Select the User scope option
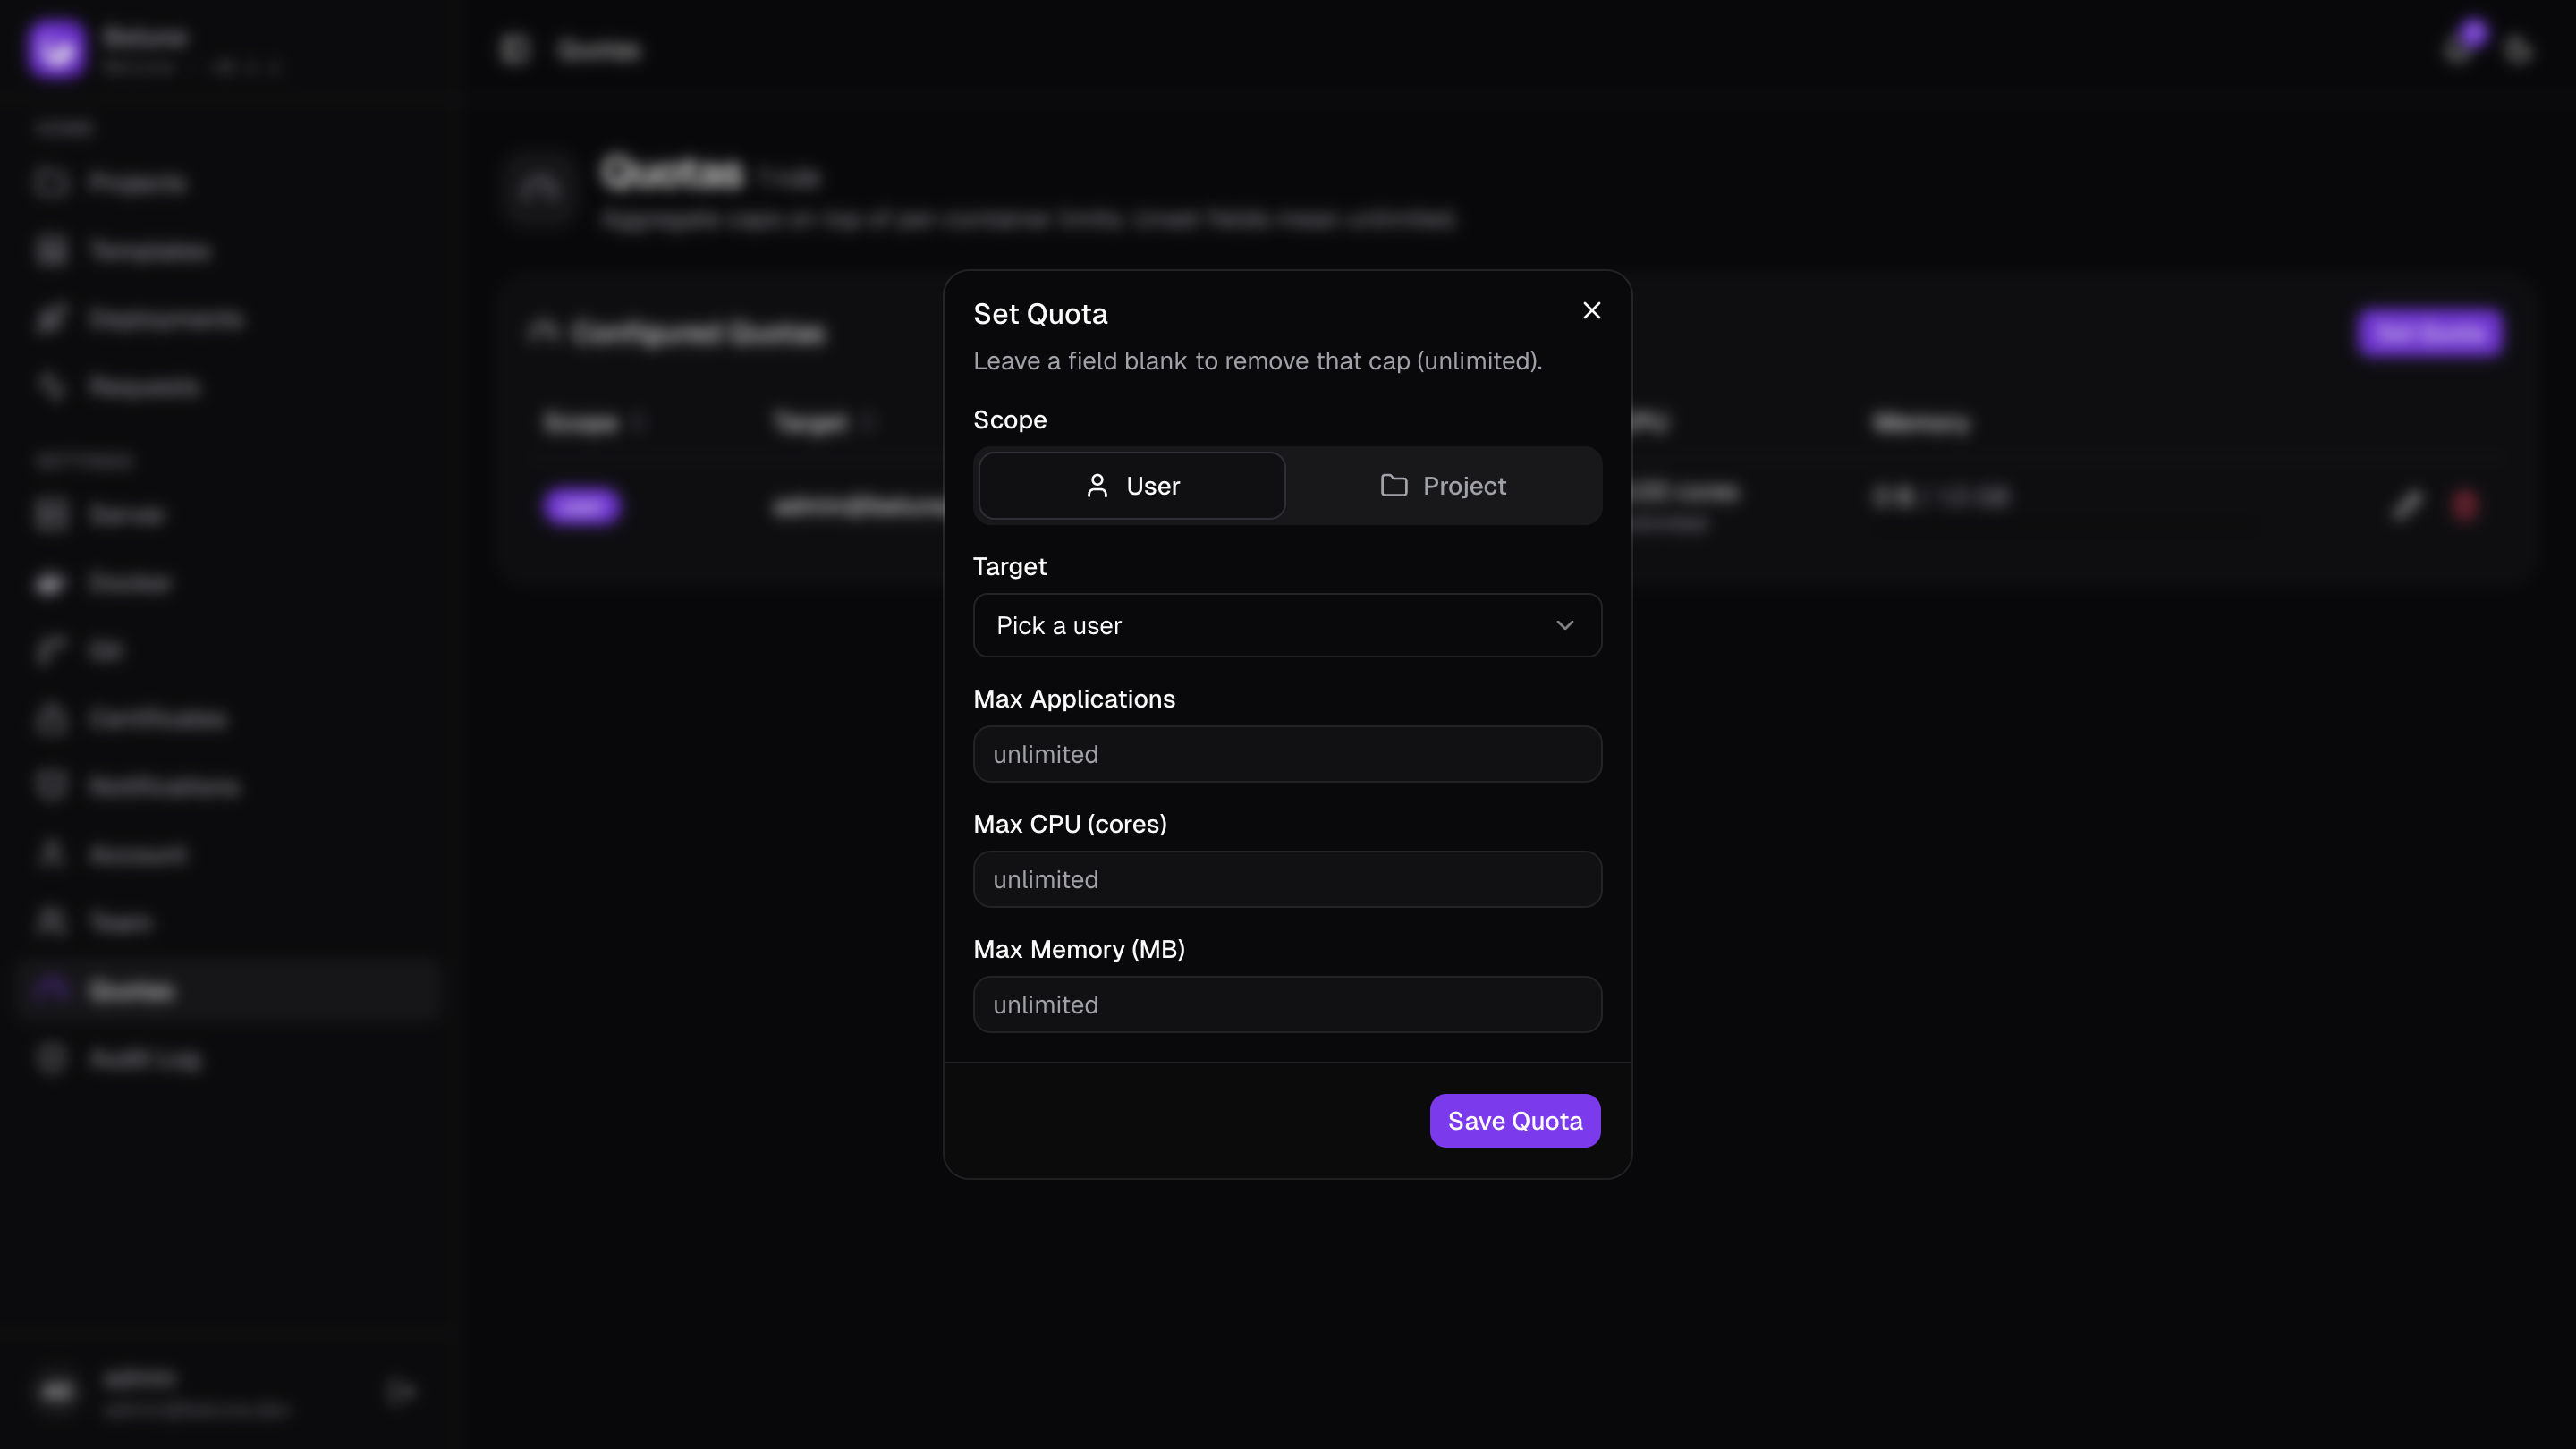Image resolution: width=2576 pixels, height=1449 pixels. click(x=1132, y=486)
